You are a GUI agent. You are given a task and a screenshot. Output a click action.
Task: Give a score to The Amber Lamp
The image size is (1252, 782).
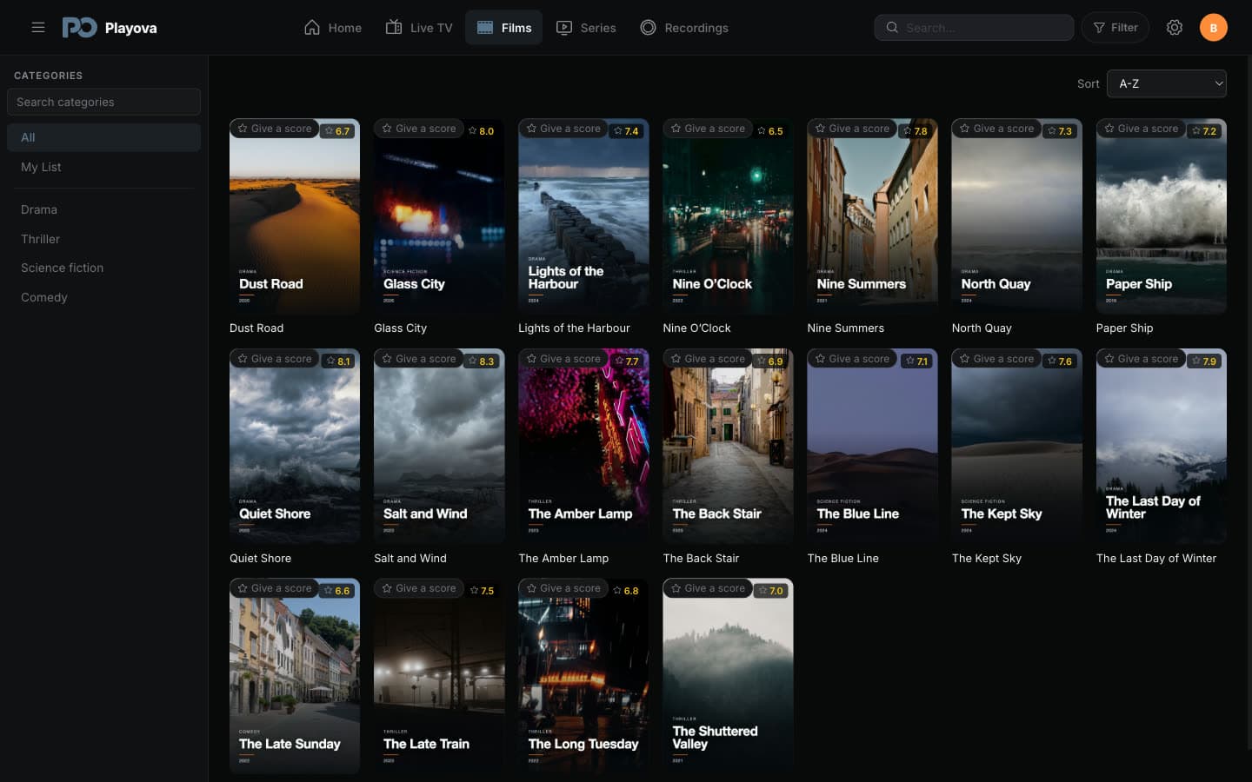563,359
